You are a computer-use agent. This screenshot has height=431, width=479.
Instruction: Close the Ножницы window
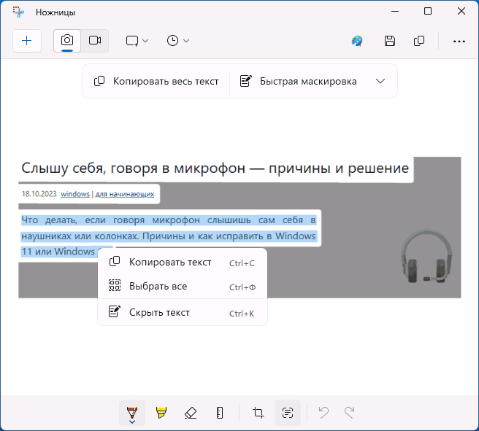pyautogui.click(x=461, y=12)
